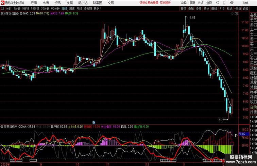The width and height of the screenshot is (257, 166).
Task: Click the 统计 statistics button
Action: [206, 9]
